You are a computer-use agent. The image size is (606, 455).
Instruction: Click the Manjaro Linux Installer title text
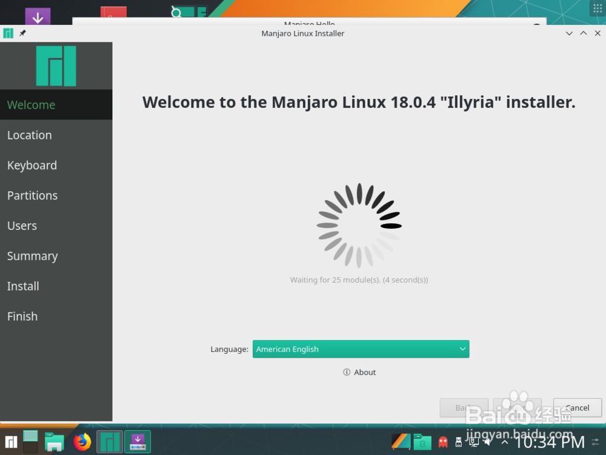point(302,33)
